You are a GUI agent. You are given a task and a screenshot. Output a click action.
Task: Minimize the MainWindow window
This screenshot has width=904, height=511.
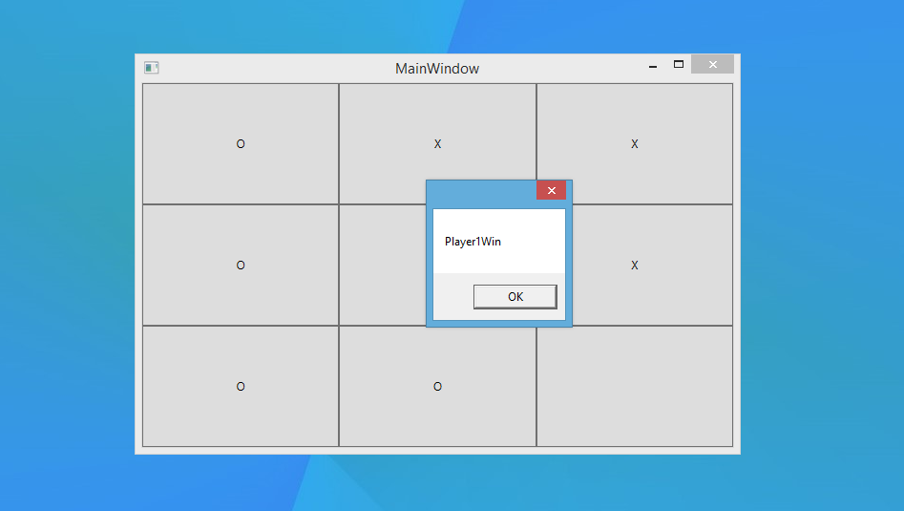click(653, 65)
